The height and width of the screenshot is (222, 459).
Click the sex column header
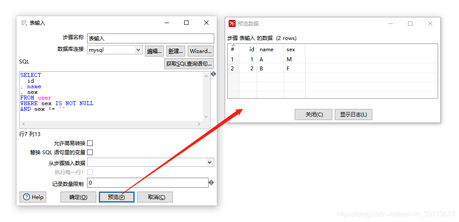294,50
